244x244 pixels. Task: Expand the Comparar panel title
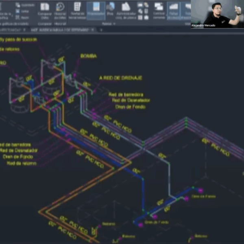pyautogui.click(x=45, y=24)
